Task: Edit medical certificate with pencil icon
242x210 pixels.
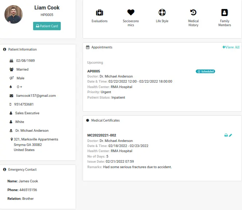Action: pos(230,135)
